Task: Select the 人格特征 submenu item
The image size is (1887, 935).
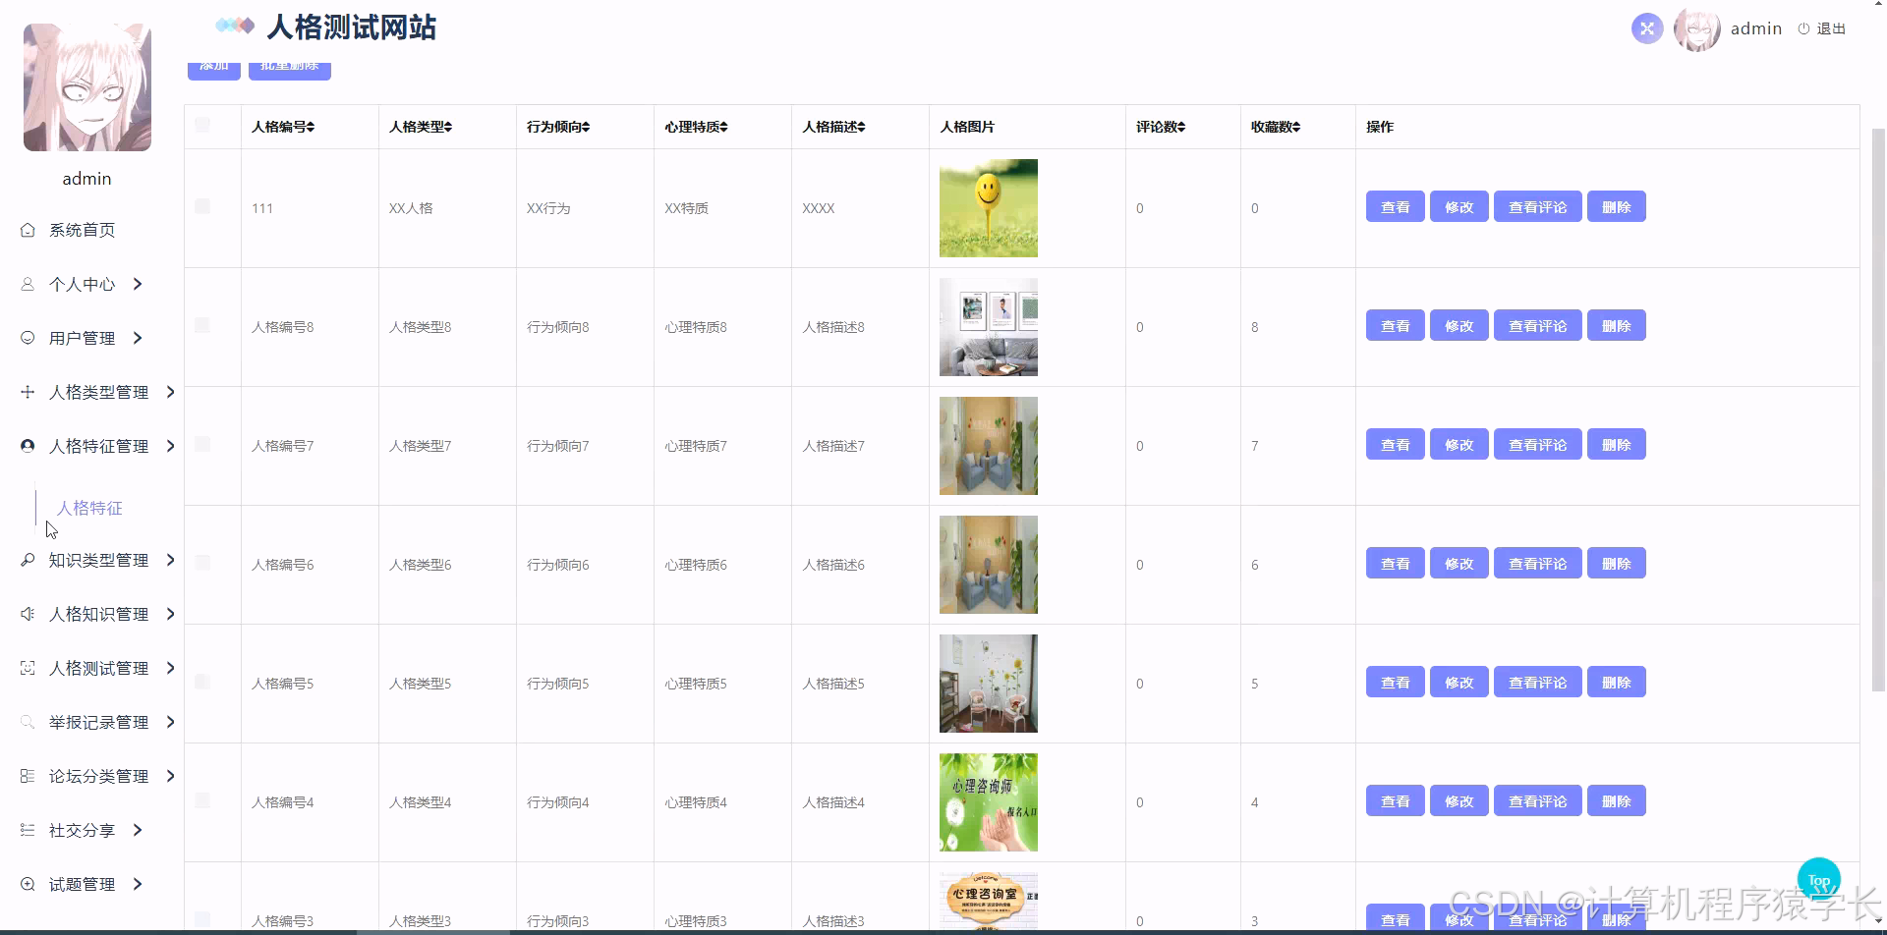Action: pyautogui.click(x=89, y=508)
